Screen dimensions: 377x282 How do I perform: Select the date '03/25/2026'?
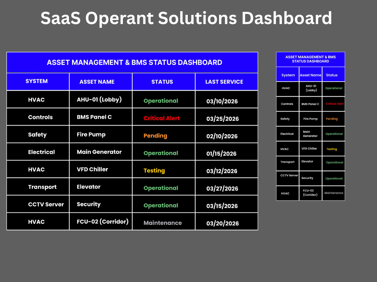(x=222, y=119)
